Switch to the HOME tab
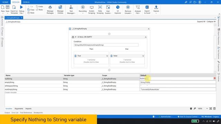Screen dimensions: 221x124 coord(5,2)
